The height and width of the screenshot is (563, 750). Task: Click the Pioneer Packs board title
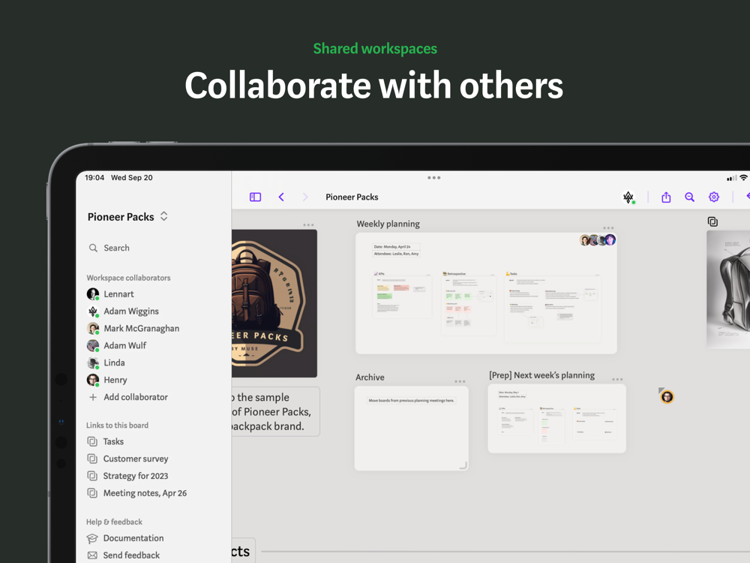click(x=352, y=197)
